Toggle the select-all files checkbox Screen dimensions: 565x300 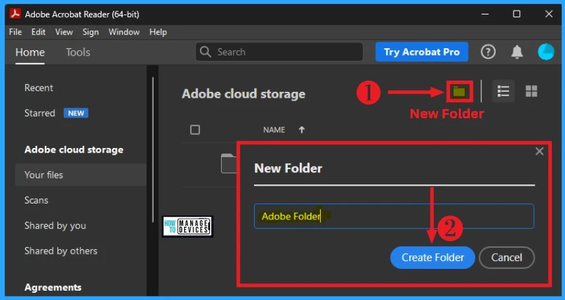coord(195,130)
